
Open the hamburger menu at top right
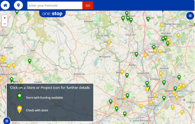tap(190, 16)
